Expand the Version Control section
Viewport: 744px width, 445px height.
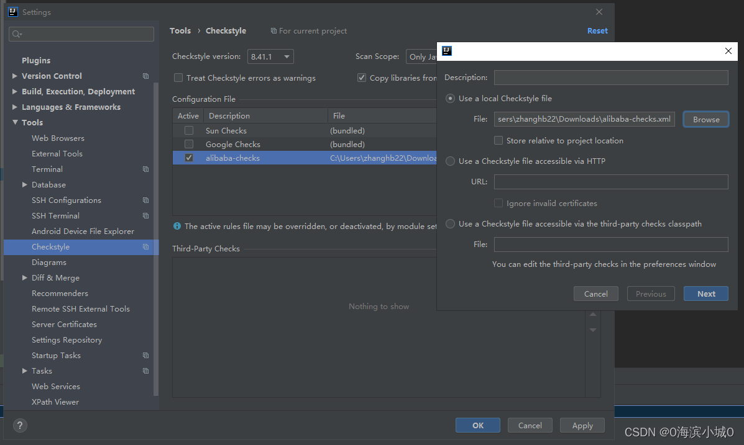(15, 76)
